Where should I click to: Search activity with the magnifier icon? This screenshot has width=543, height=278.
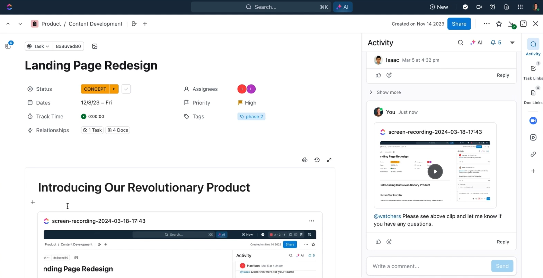click(460, 43)
